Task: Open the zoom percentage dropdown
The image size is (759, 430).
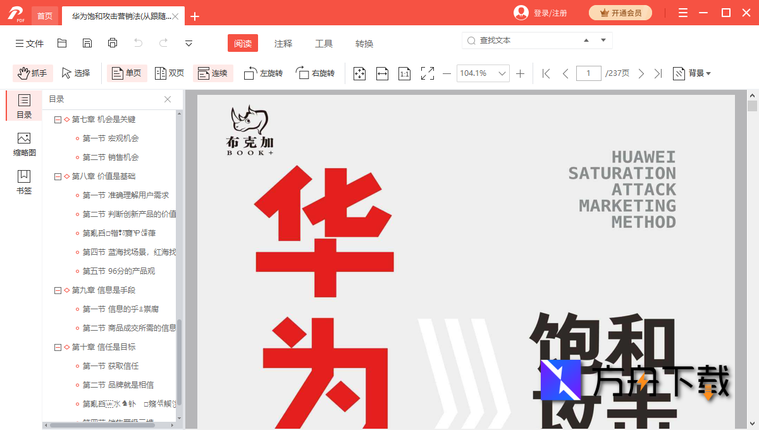Action: pos(502,73)
